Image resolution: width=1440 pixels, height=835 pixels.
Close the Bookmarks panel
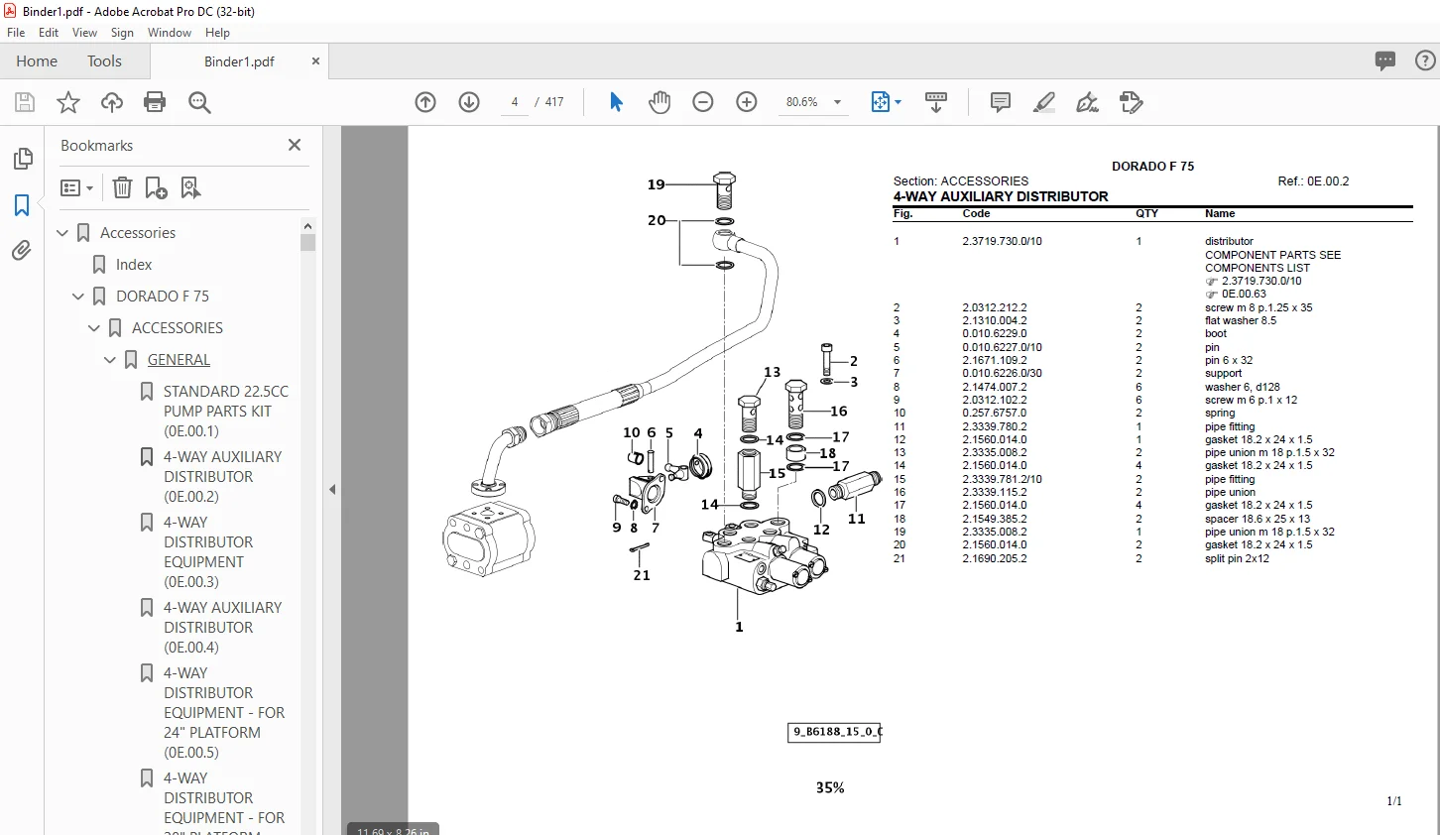click(295, 145)
